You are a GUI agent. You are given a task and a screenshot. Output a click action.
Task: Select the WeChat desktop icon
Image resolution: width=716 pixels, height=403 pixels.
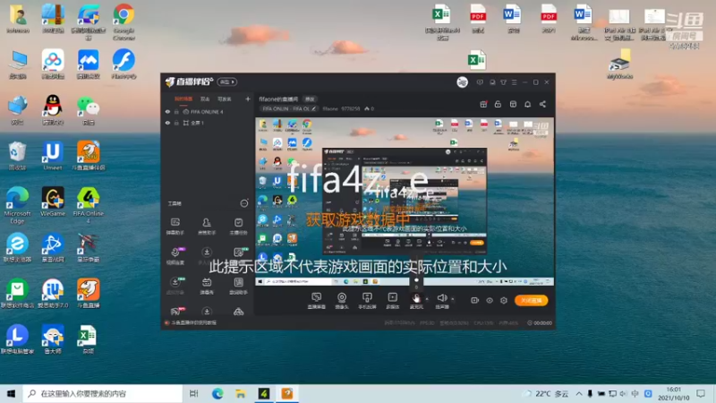coord(88,110)
